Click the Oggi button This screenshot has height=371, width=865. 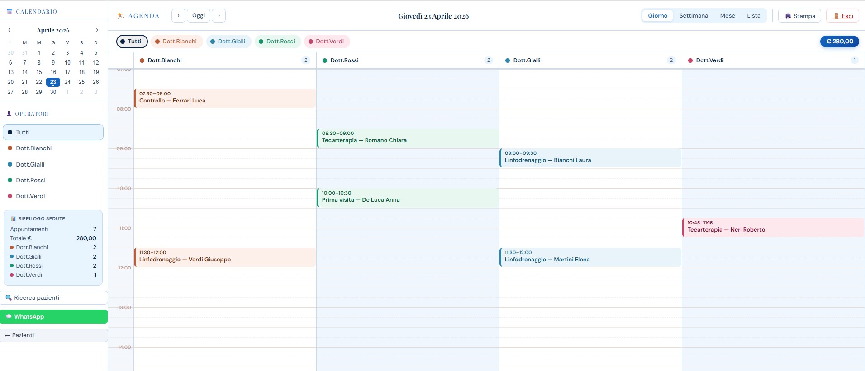tap(199, 16)
